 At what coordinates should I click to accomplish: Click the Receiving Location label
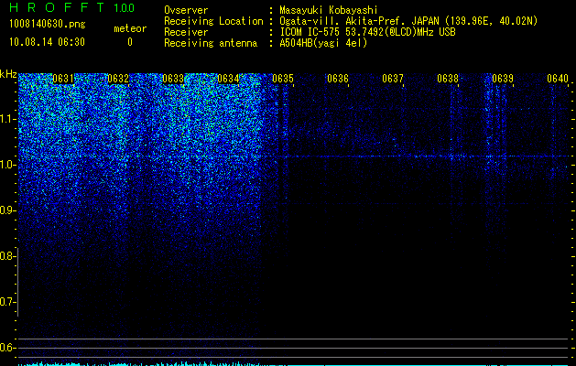[213, 21]
